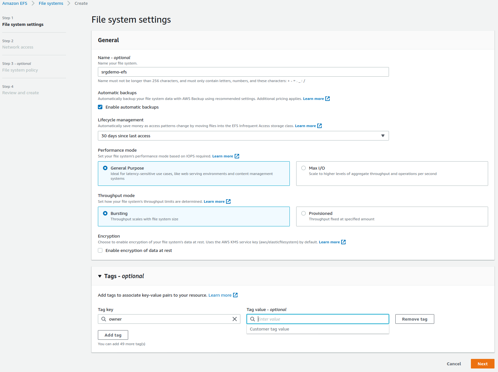Open the Lifecycle management dropdown
498x372 pixels.
(243, 136)
